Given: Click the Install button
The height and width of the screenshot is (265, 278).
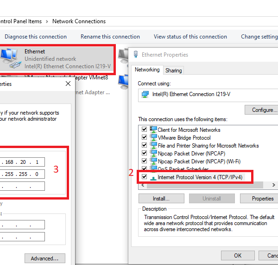Looking at the screenshot, I should 161,199.
